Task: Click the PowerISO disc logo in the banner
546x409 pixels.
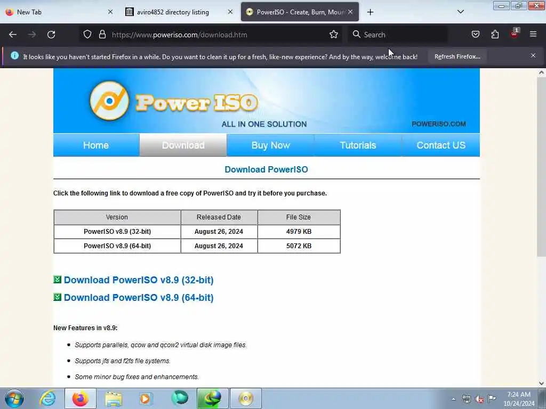Action: (109, 101)
